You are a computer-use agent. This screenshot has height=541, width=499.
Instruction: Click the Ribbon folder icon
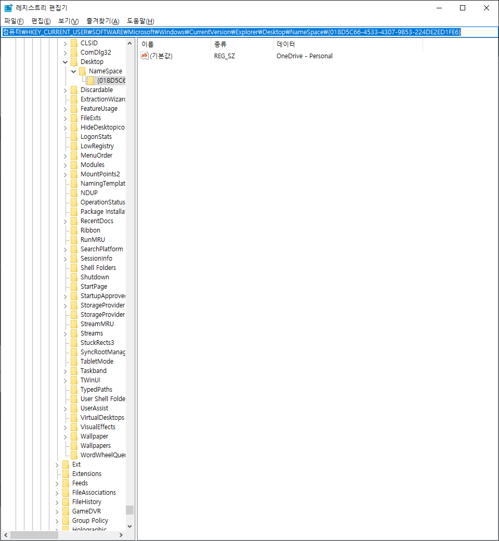[74, 230]
